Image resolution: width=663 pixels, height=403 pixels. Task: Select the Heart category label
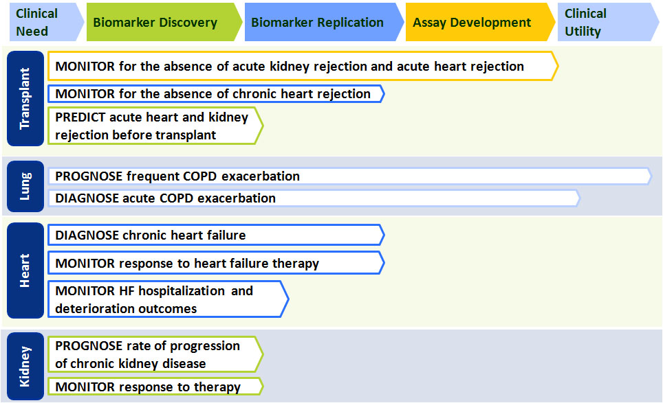point(25,270)
